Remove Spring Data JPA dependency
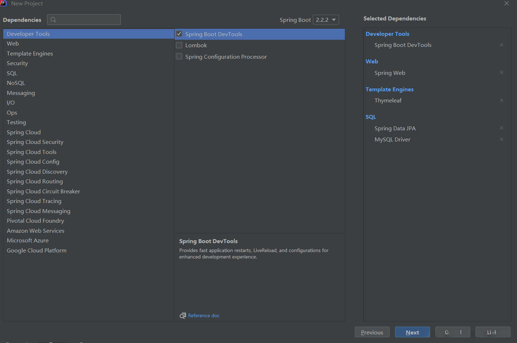Screen dimensions: 517x343 click(502, 128)
